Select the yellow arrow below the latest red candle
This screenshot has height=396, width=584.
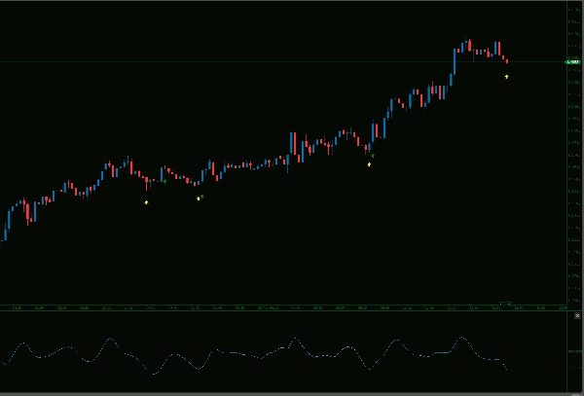click(506, 77)
